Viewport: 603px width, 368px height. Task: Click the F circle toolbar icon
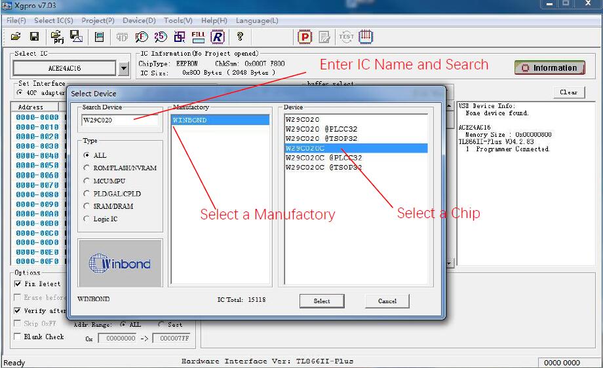(141, 37)
